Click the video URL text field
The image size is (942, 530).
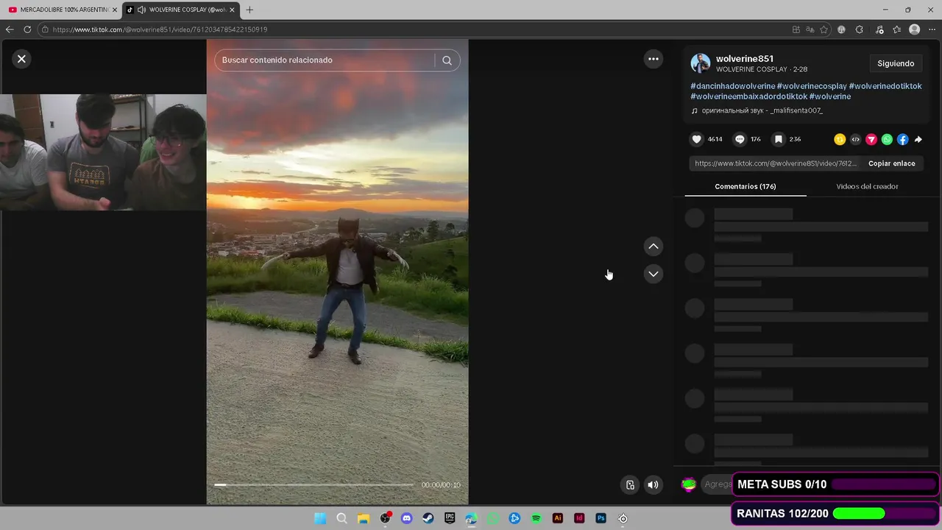coord(776,163)
